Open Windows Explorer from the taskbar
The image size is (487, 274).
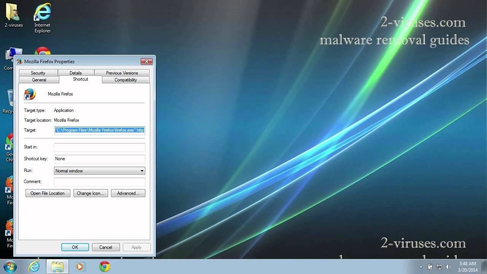(x=57, y=266)
